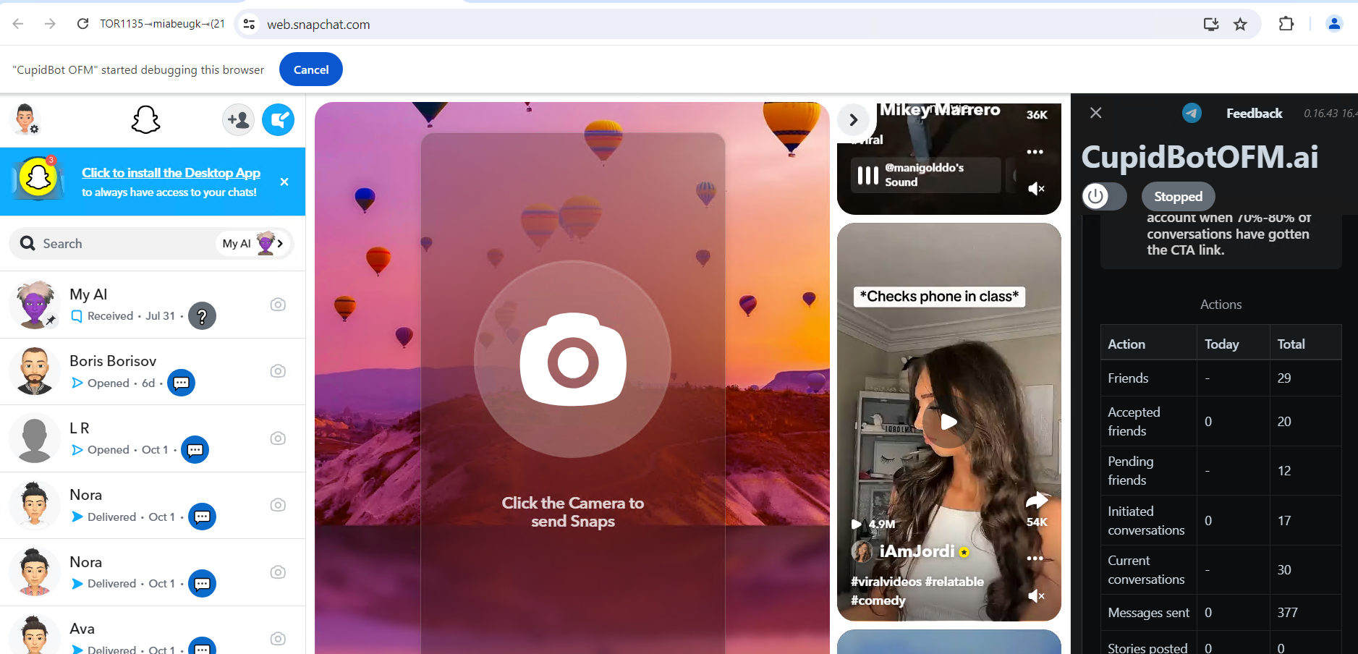Select Initiated conversations total 17

[1284, 521]
